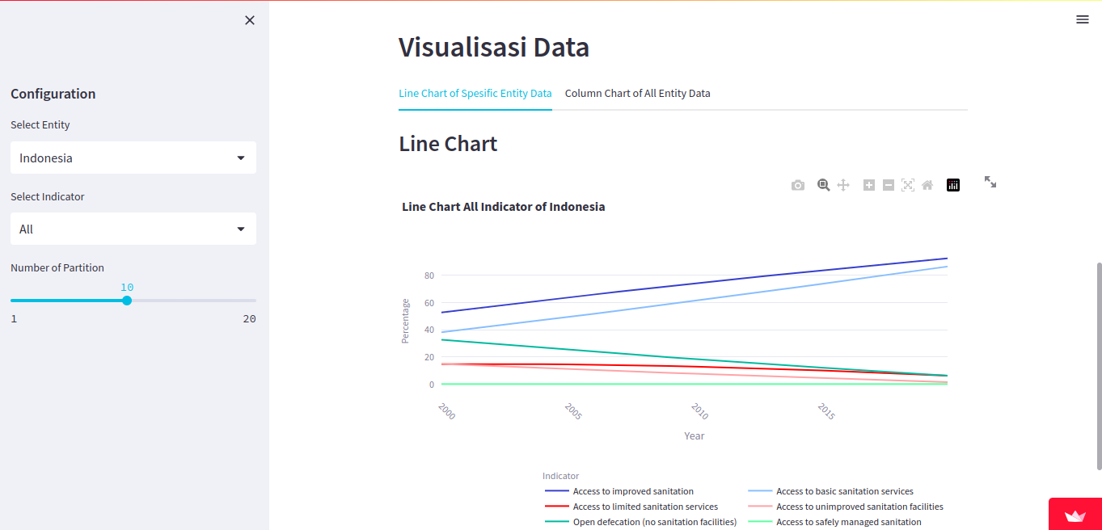Autoscale the chart axes
This screenshot has width=1102, height=530.
point(908,184)
